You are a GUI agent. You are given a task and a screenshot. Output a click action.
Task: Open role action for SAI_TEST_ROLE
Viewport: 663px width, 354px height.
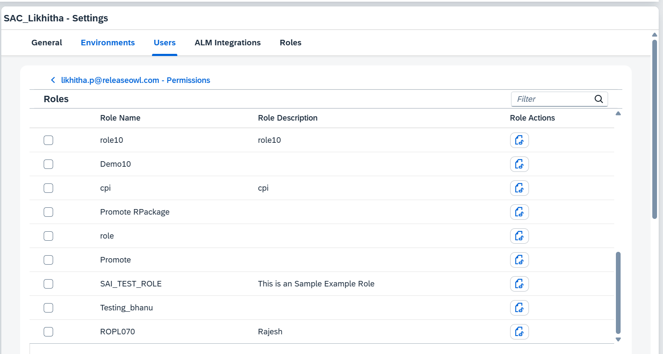519,284
